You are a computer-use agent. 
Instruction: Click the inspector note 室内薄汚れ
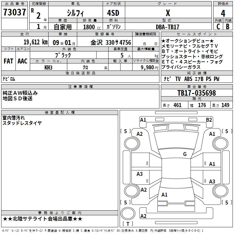click(13, 118)
